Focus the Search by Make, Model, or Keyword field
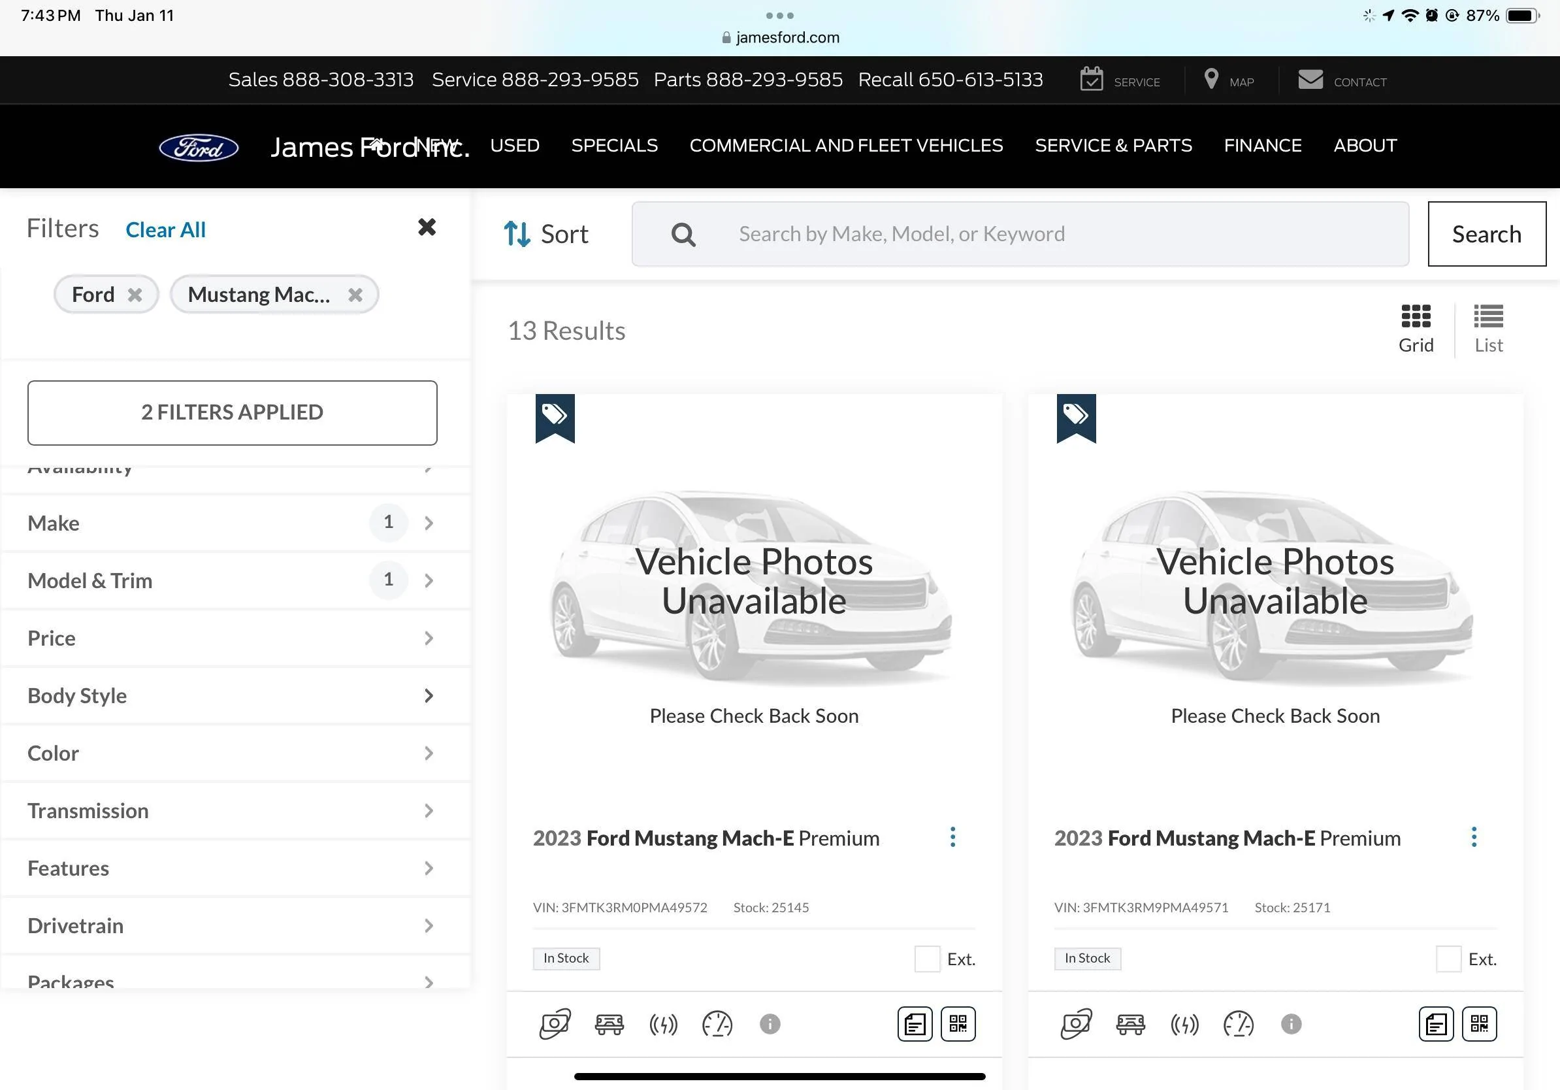 1020,234
